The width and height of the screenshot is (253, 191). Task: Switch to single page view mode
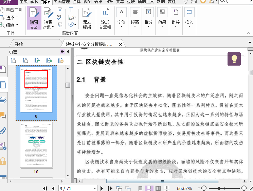[141, 188]
